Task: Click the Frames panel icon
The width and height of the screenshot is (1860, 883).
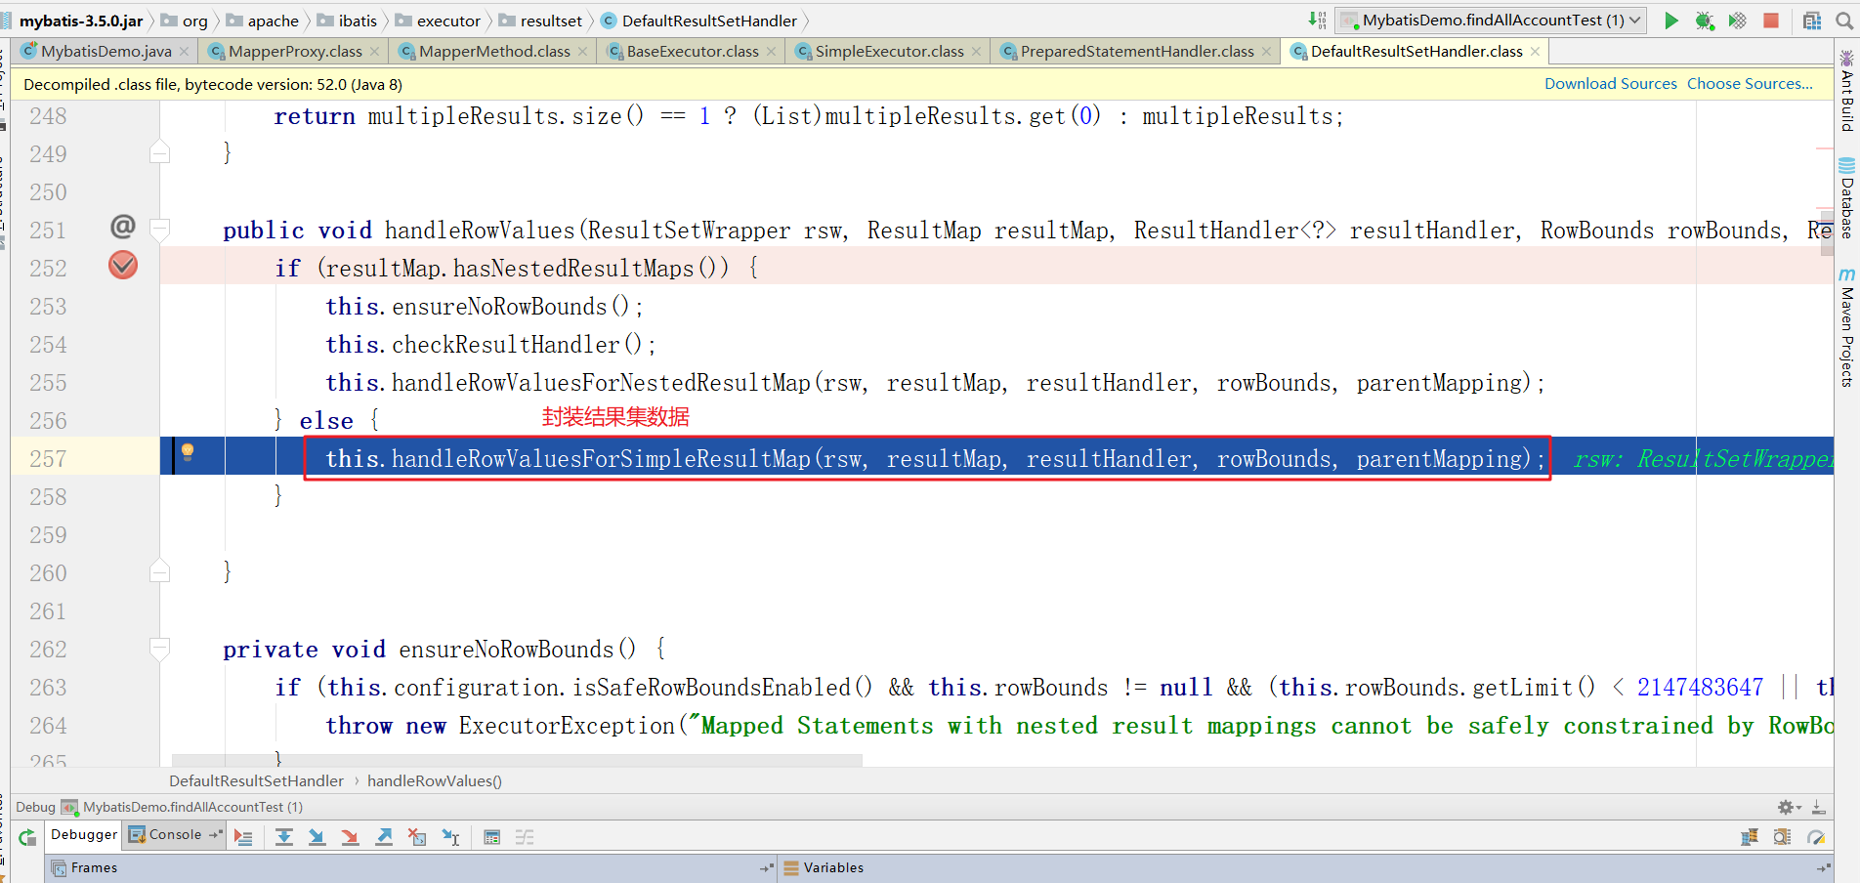Action: 60,868
